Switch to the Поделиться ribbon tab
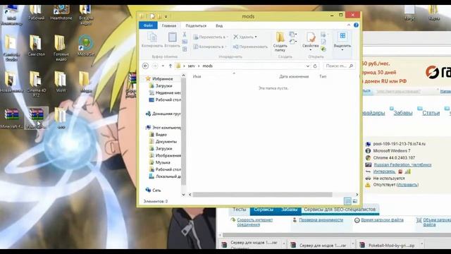 tap(196, 25)
